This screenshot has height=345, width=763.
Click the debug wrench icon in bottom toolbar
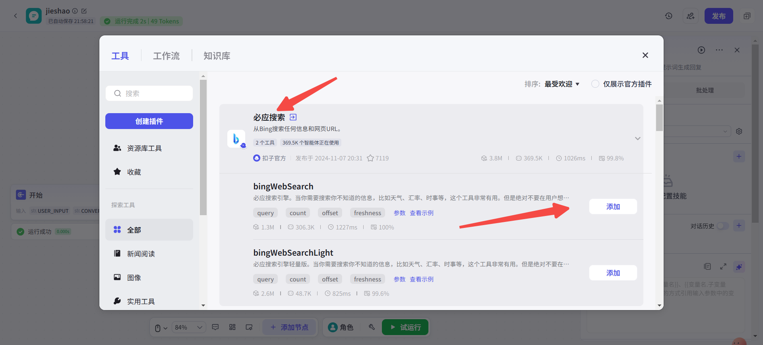(372, 327)
